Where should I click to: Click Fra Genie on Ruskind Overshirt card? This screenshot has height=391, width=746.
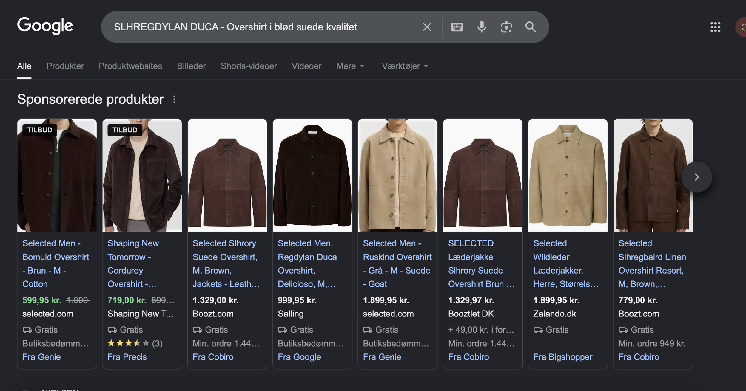click(x=382, y=357)
